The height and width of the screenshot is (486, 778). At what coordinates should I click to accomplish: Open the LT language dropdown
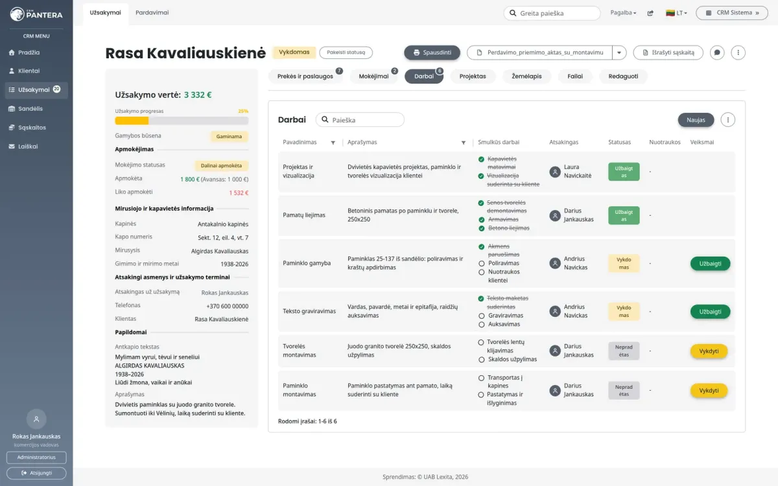coord(677,13)
